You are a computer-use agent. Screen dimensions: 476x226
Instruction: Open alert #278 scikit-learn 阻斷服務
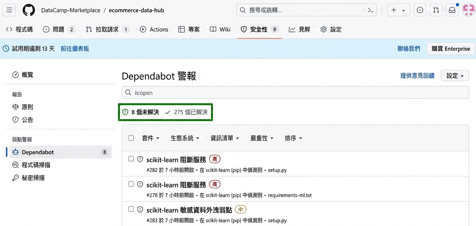click(176, 185)
